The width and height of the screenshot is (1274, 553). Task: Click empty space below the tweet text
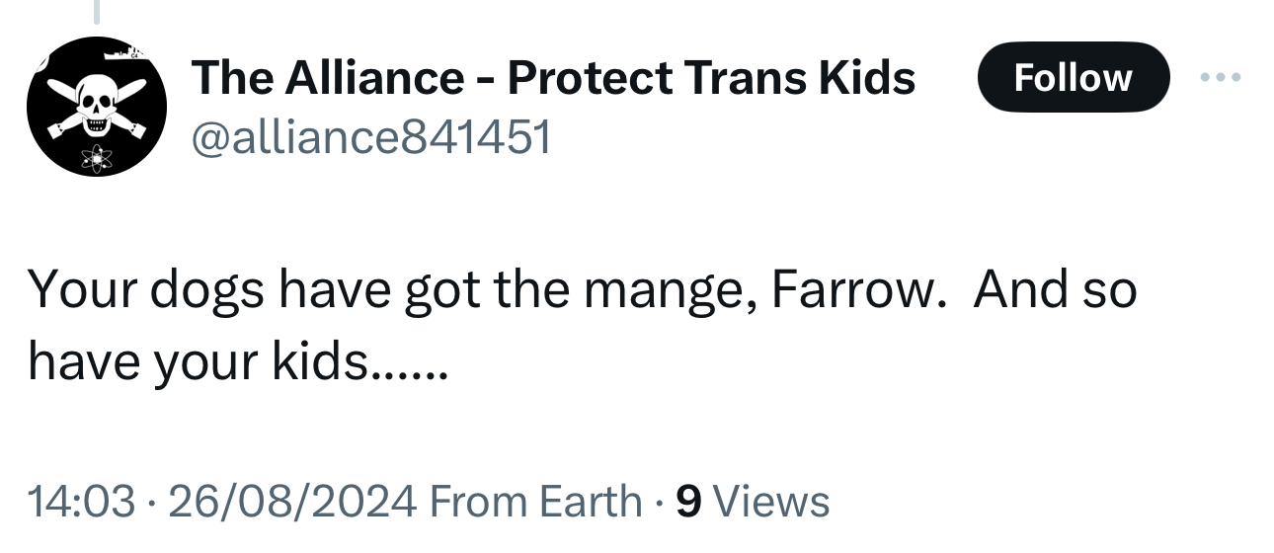pyautogui.click(x=632, y=434)
